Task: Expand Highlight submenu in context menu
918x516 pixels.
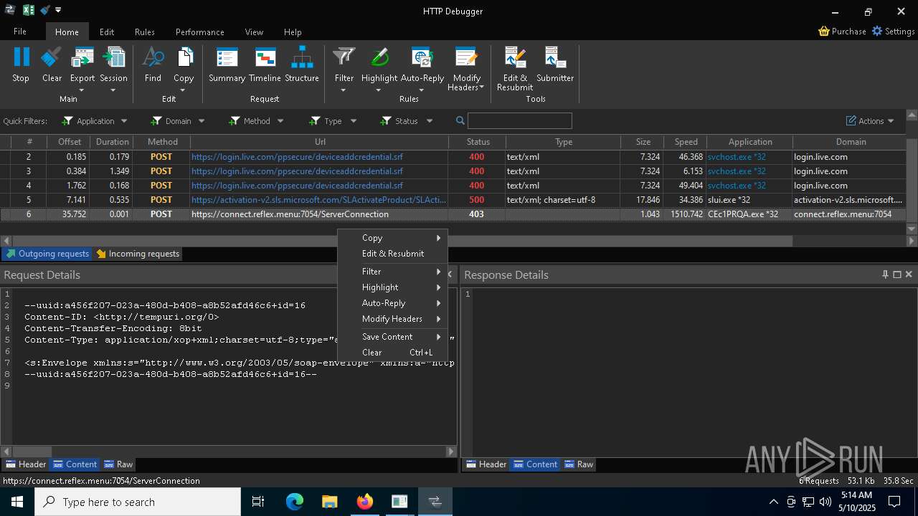Action: (393, 287)
